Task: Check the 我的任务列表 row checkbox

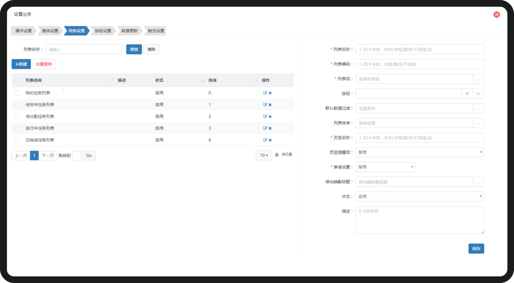Action: [x=17, y=93]
